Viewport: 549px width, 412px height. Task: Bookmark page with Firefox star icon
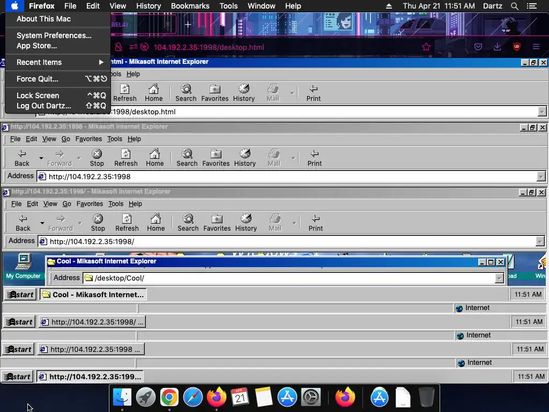(426, 47)
